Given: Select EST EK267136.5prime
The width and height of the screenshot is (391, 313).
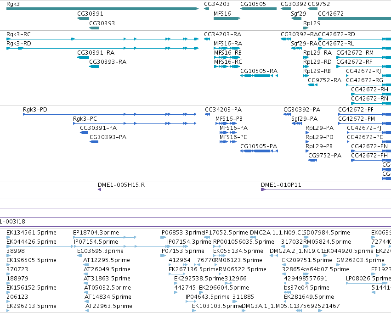Looking at the screenshot, I should (177, 274).
